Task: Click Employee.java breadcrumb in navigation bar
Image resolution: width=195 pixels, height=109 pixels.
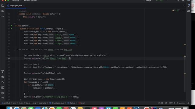Action: click(x=57, y=103)
